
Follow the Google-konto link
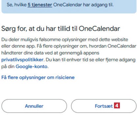pos(32,66)
